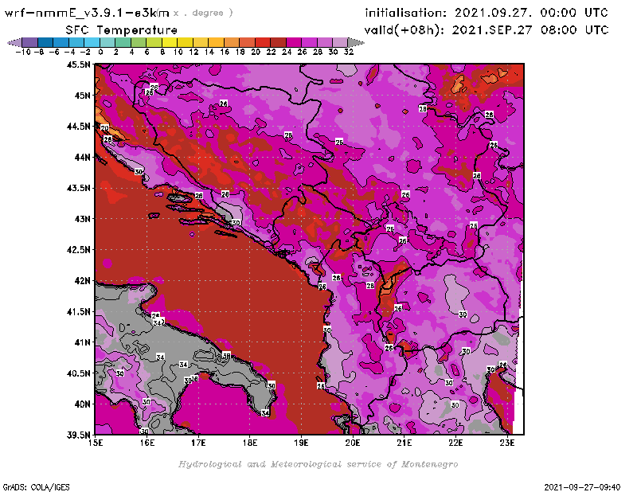The height and width of the screenshot is (492, 637).
Task: Click the SFC Temperature heading
Action: tap(122, 30)
